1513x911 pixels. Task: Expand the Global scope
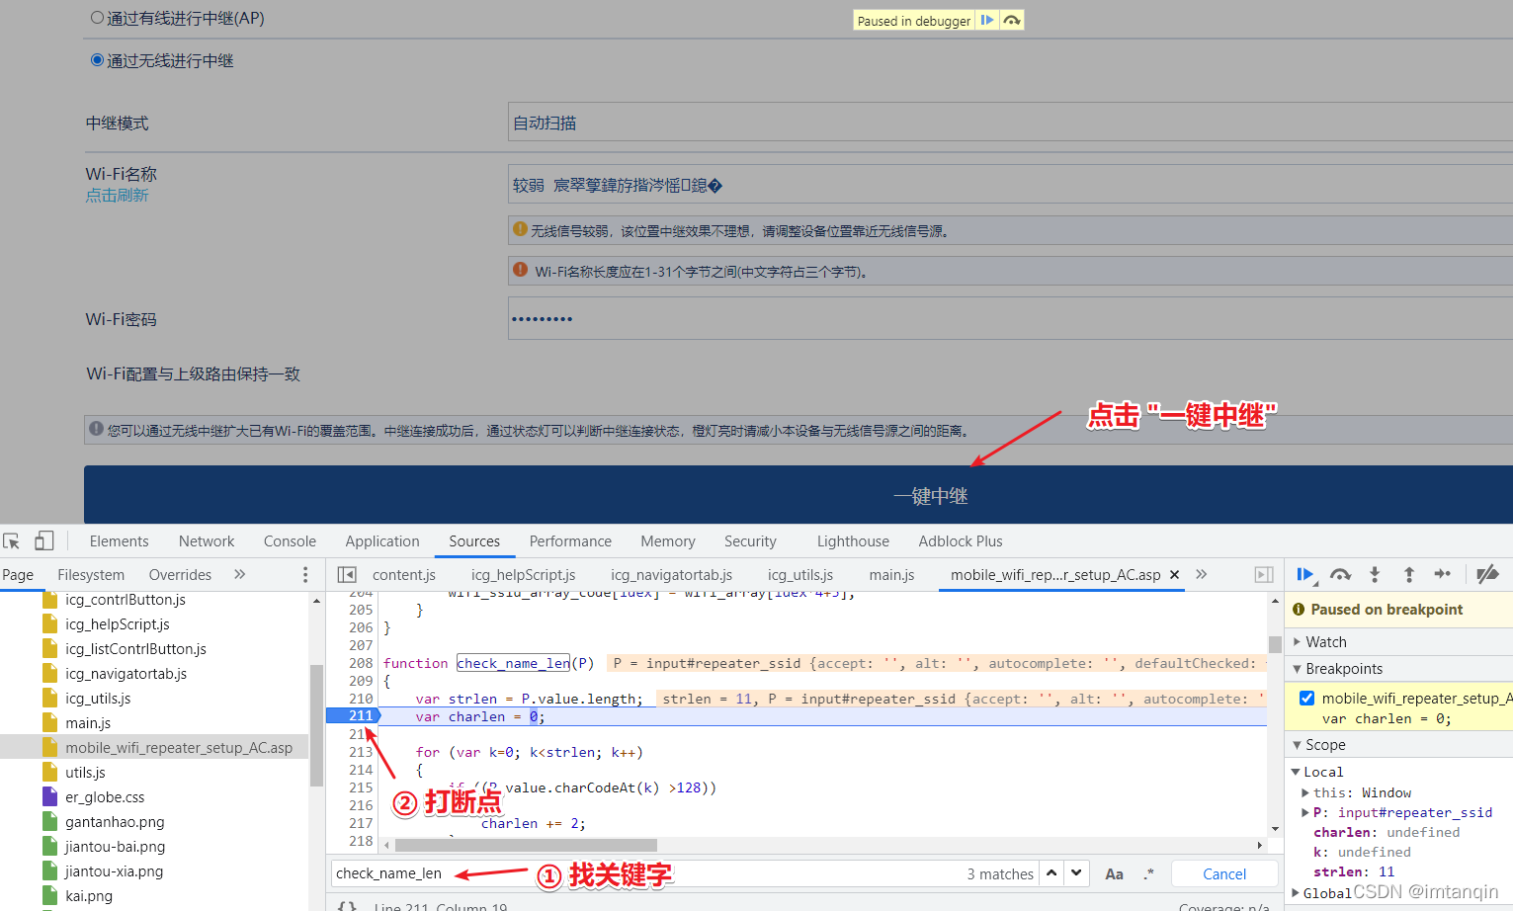point(1296,893)
